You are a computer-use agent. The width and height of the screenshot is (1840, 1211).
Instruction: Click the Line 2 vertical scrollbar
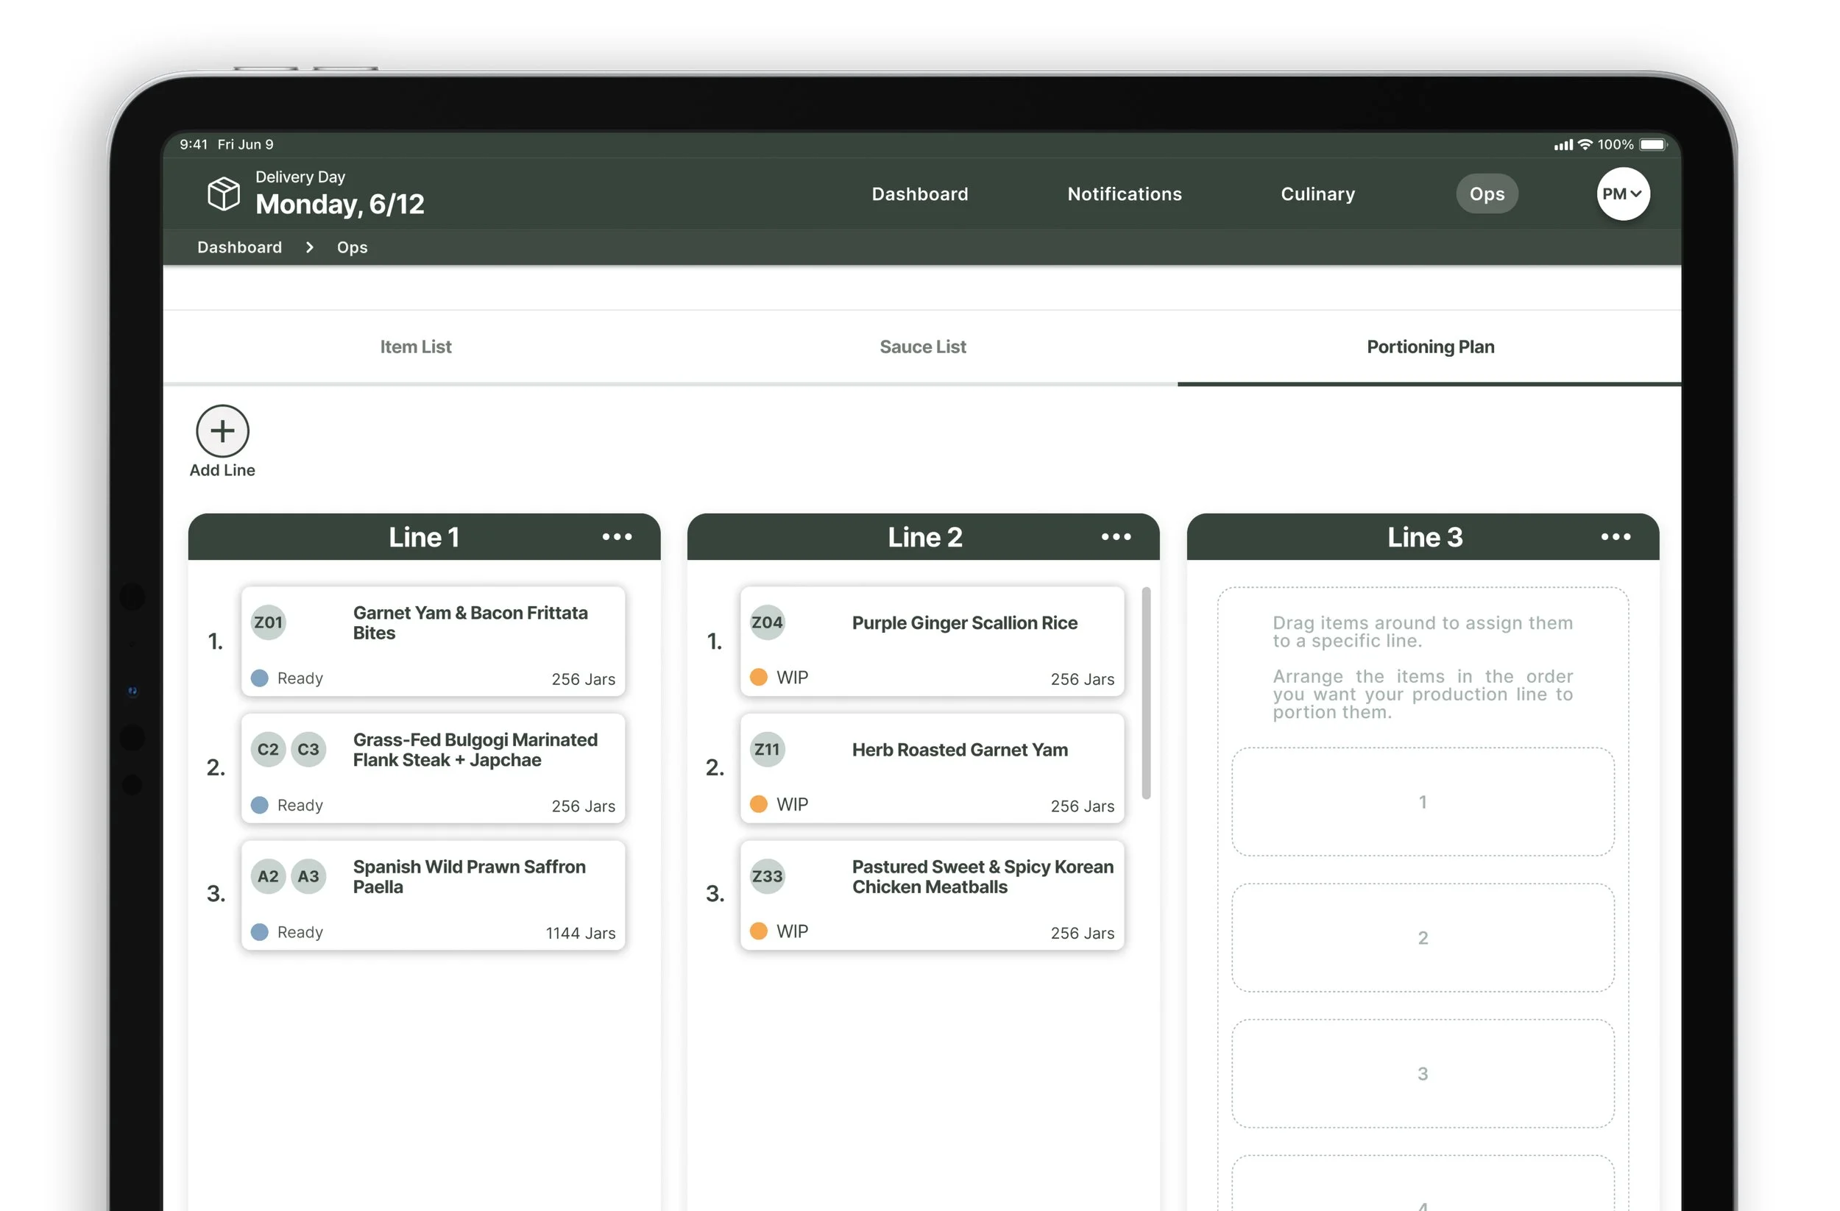tap(1146, 692)
